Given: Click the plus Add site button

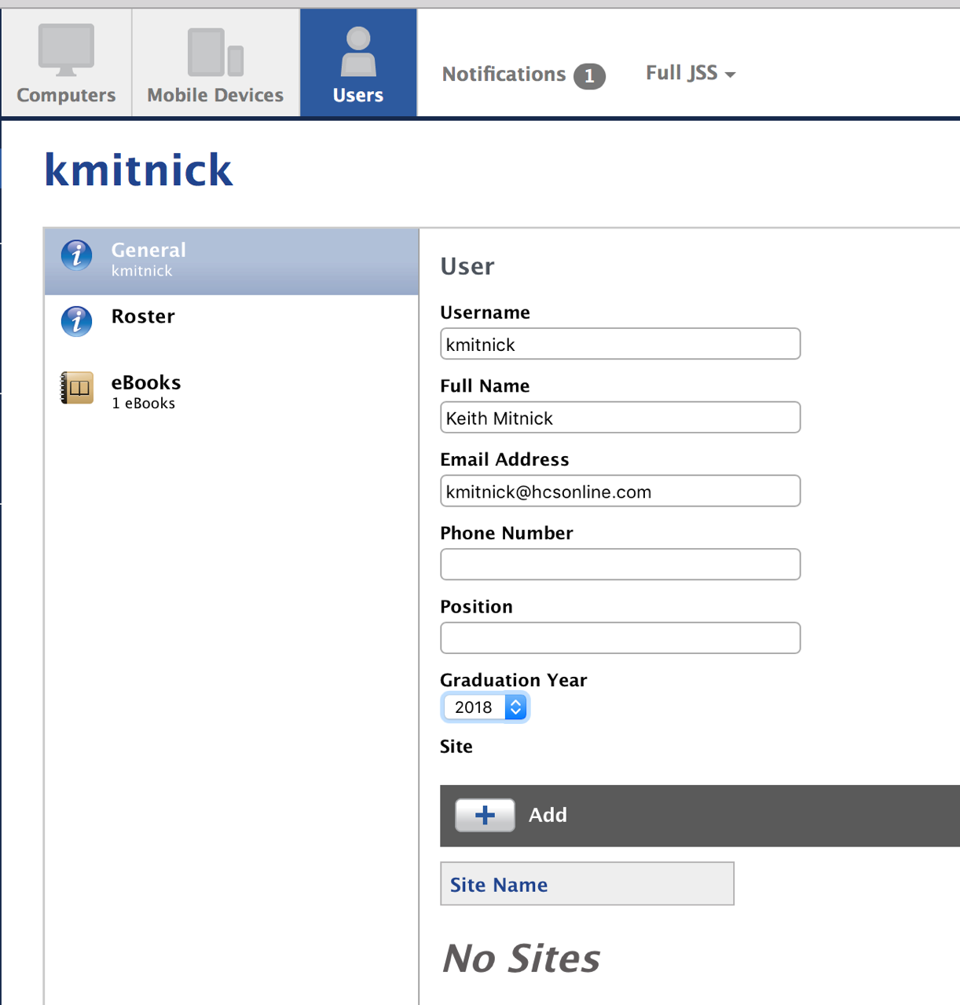Looking at the screenshot, I should point(485,815).
